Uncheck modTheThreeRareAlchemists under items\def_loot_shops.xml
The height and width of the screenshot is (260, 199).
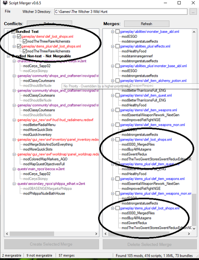pos(25,41)
